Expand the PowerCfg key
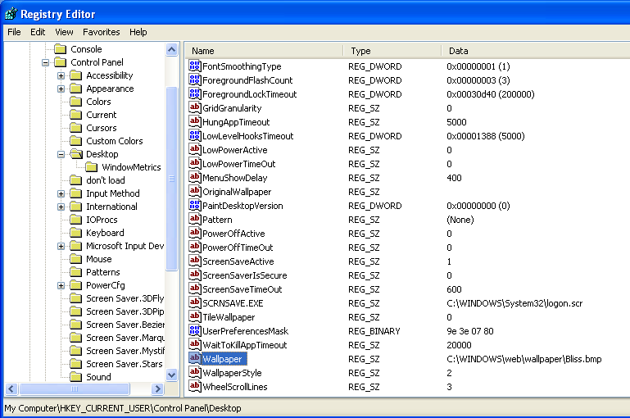This screenshot has width=630, height=418. point(61,285)
